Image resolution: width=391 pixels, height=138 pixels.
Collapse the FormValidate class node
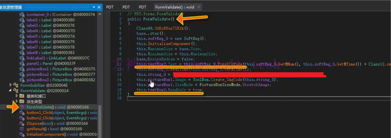[11, 91]
